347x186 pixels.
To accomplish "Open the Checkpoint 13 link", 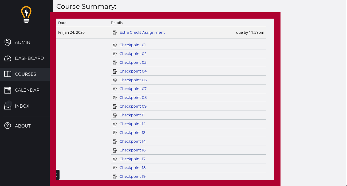I will 132,133.
